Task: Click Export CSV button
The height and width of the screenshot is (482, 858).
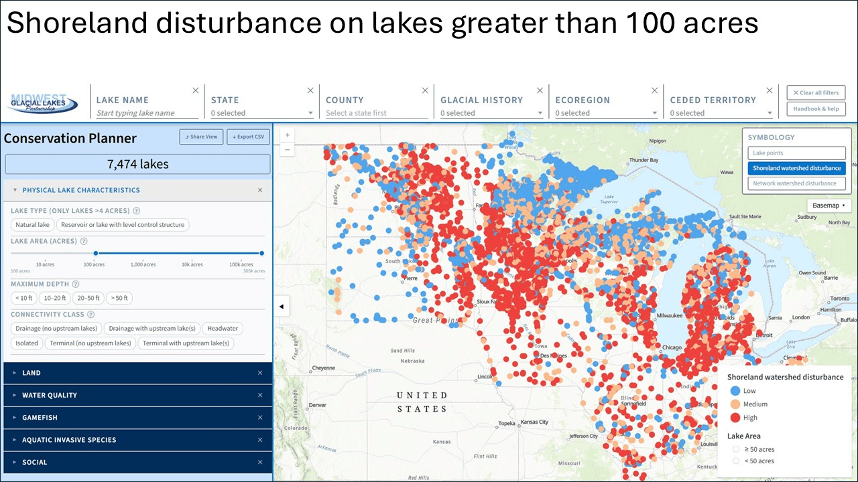Action: pos(248,137)
